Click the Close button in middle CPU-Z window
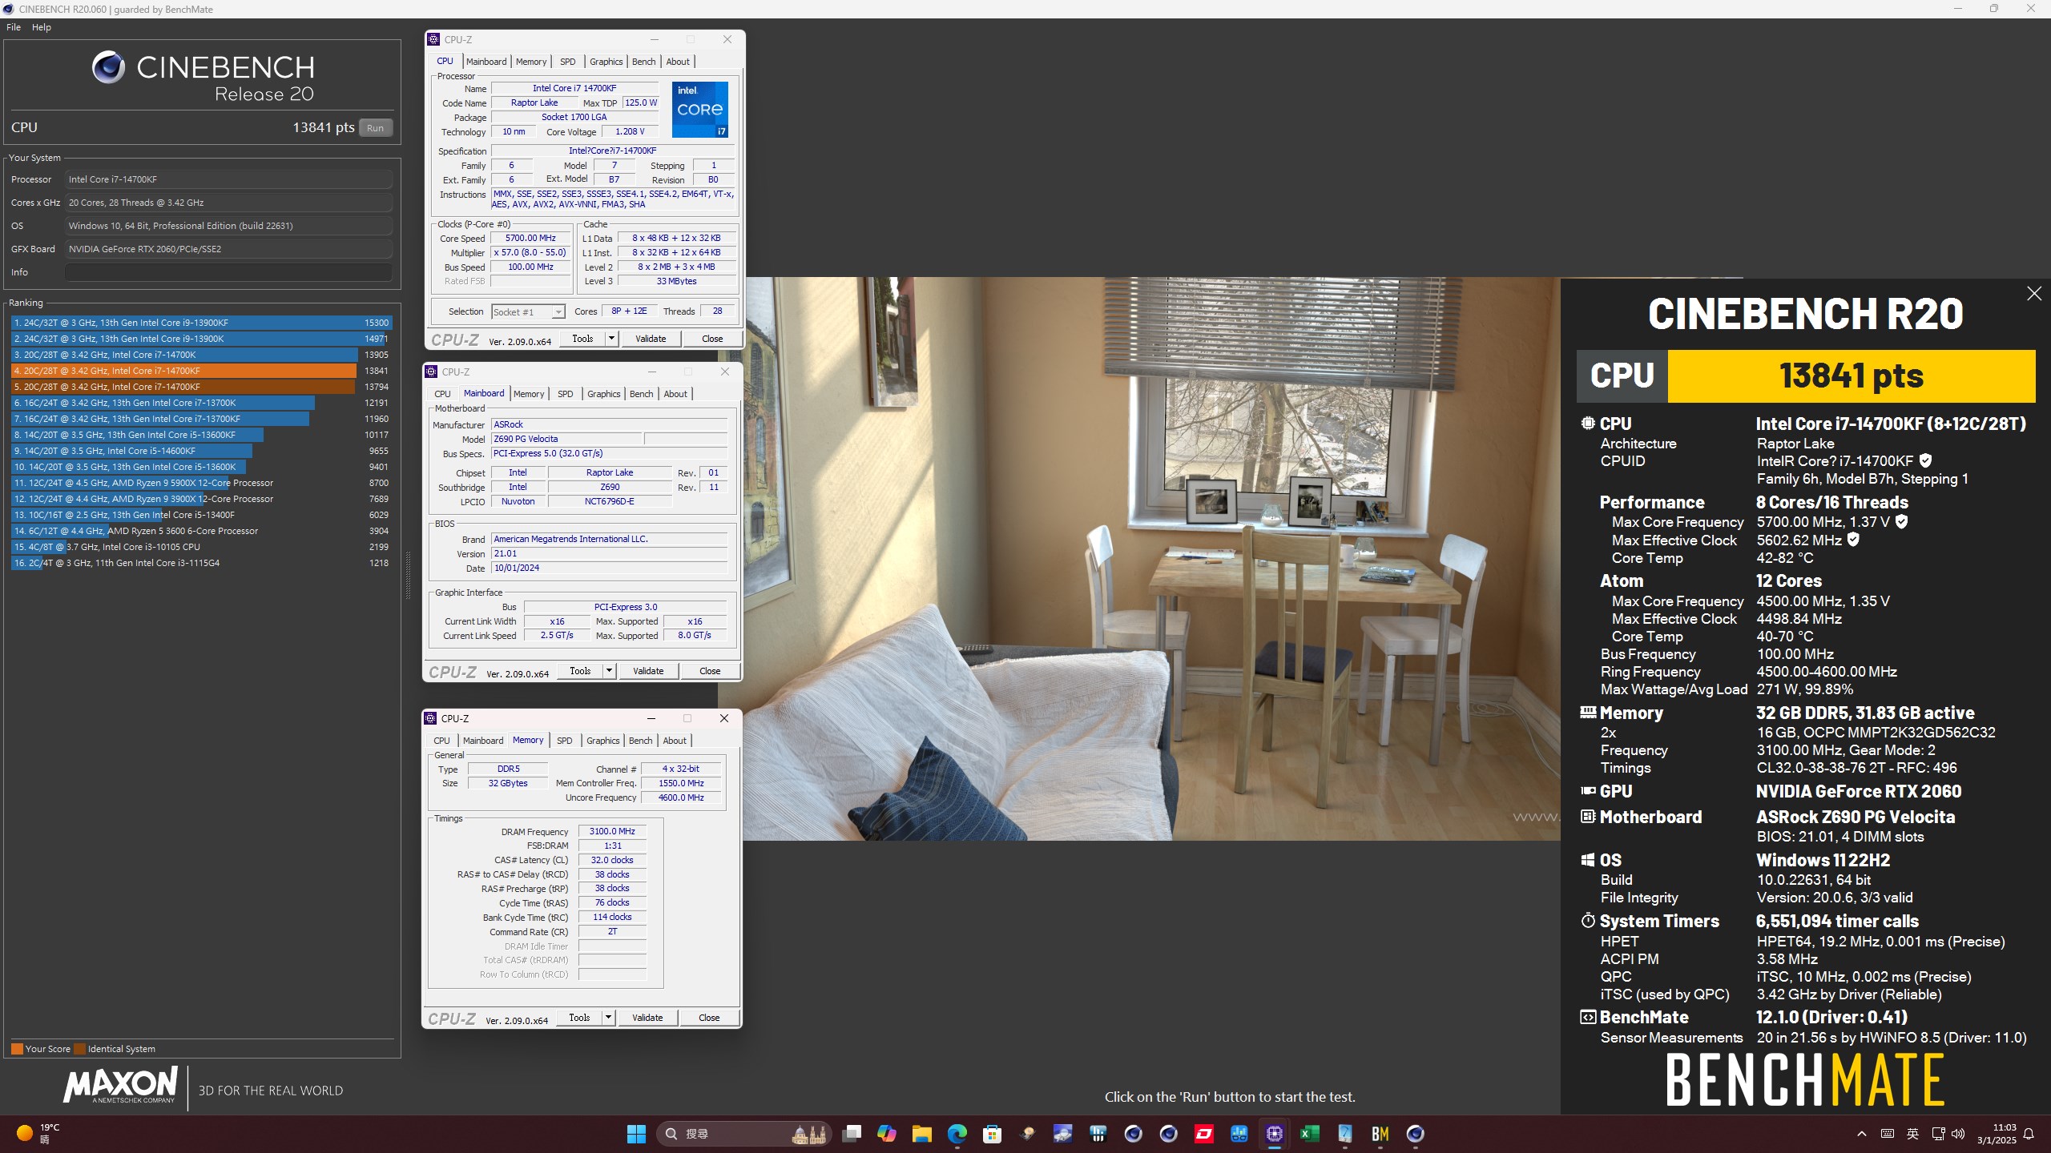This screenshot has height=1153, width=2051. (x=710, y=671)
